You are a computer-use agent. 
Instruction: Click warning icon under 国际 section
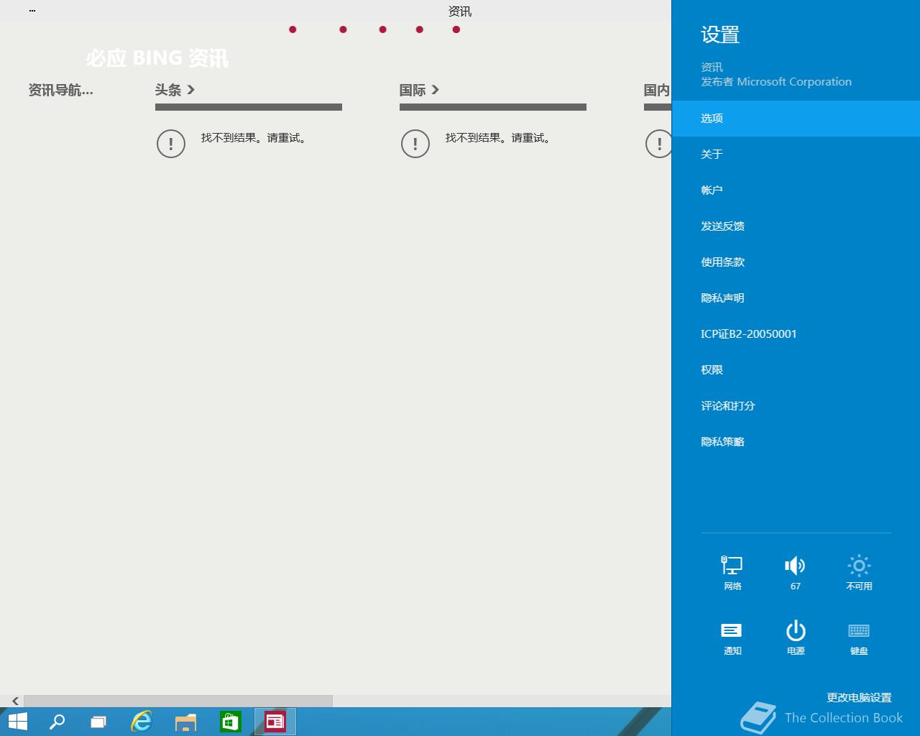(415, 144)
